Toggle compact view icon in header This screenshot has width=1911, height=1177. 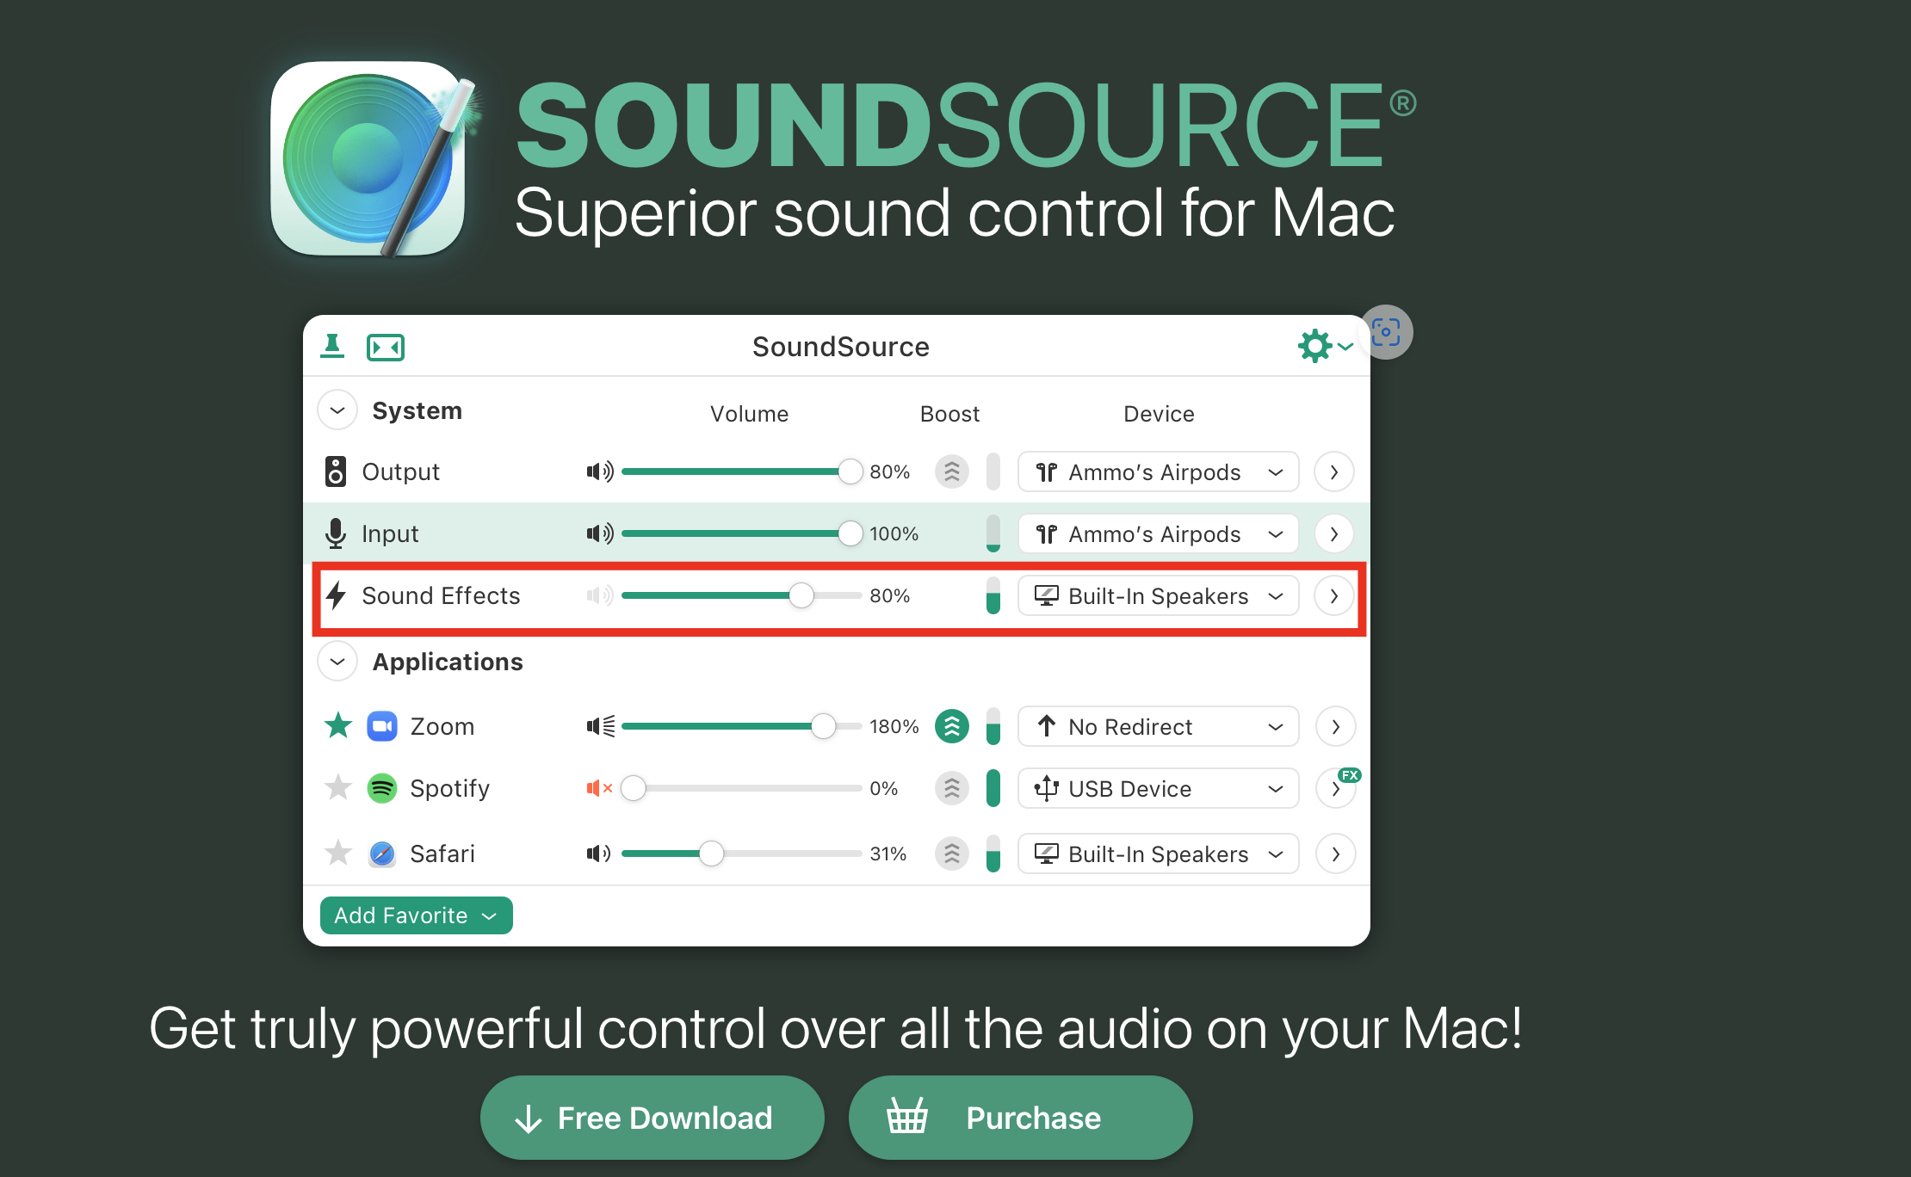pyautogui.click(x=386, y=347)
